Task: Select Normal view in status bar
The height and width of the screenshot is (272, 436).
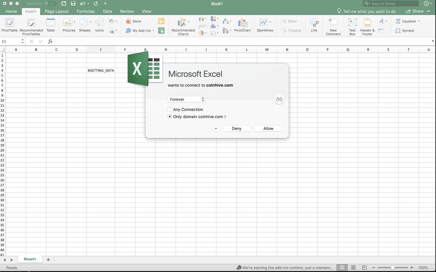Action: [342, 268]
